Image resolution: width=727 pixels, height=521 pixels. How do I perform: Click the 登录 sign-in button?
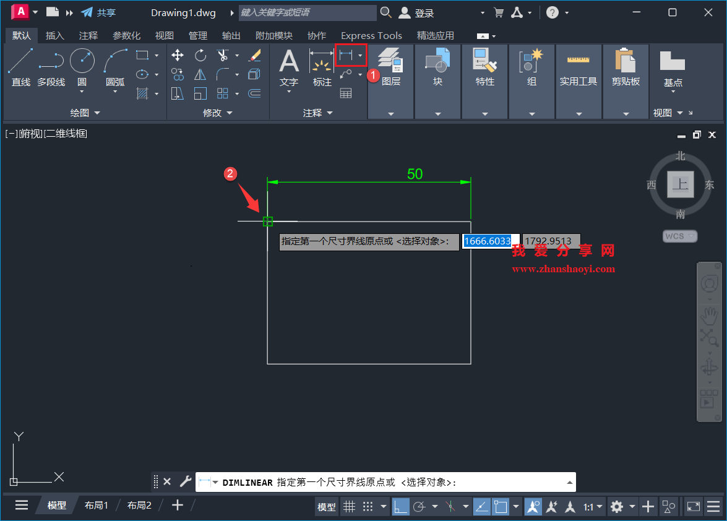tap(423, 12)
